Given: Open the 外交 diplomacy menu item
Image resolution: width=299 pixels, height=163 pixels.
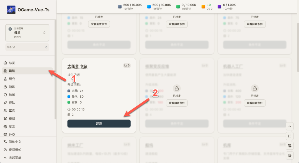Looking at the screenshot, I should pyautogui.click(x=12, y=134).
